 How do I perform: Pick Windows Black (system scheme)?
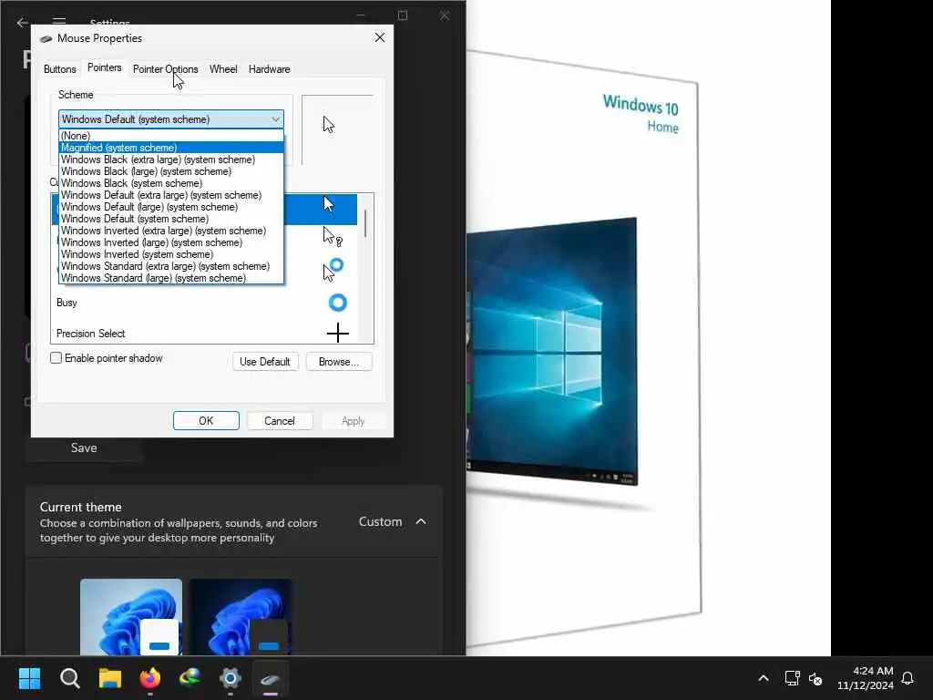click(171, 183)
